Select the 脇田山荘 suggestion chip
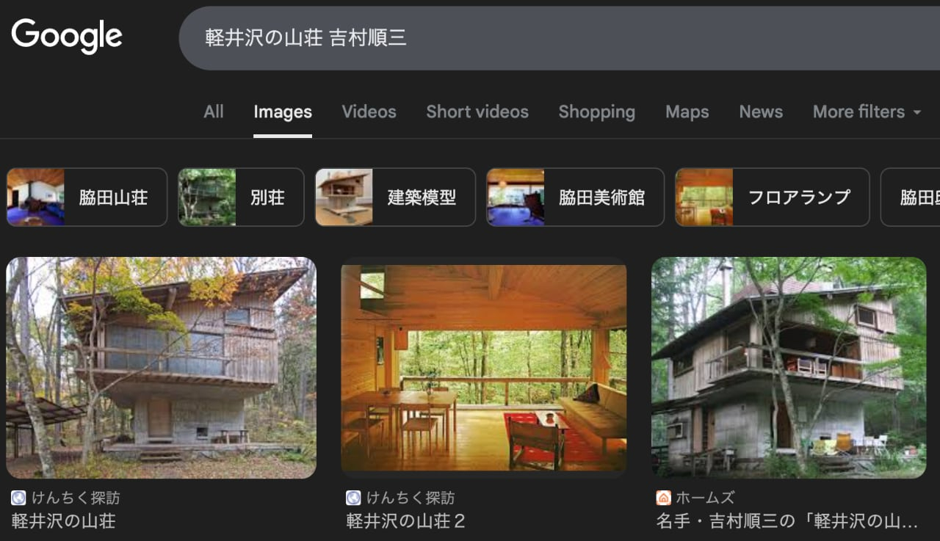This screenshot has width=940, height=541. [87, 197]
